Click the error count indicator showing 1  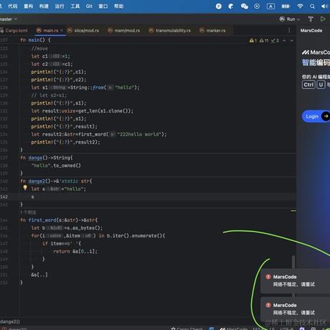pos(253,41)
